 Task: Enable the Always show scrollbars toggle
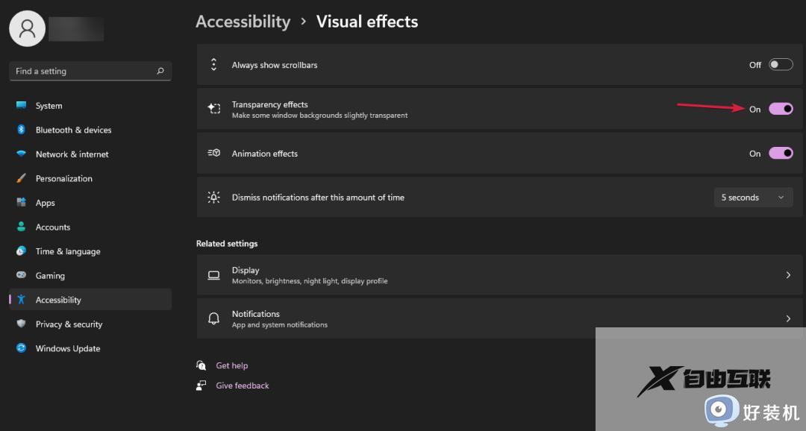coord(781,65)
